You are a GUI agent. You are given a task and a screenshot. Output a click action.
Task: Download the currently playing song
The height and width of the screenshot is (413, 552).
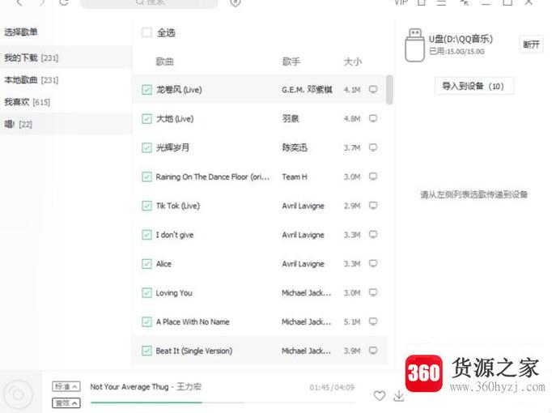pyautogui.click(x=398, y=396)
